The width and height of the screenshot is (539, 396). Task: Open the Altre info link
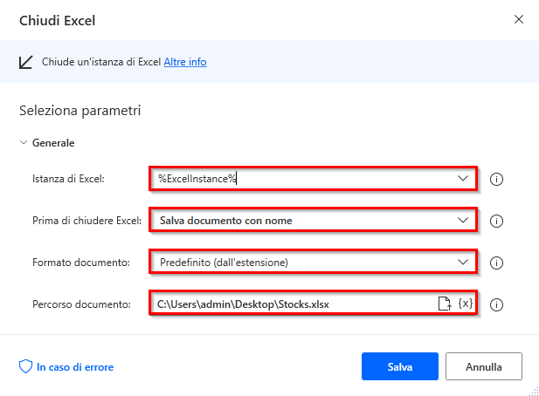[x=185, y=62]
